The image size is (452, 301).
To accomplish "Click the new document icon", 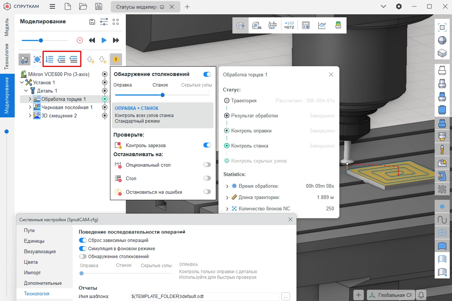I will (67, 6).
